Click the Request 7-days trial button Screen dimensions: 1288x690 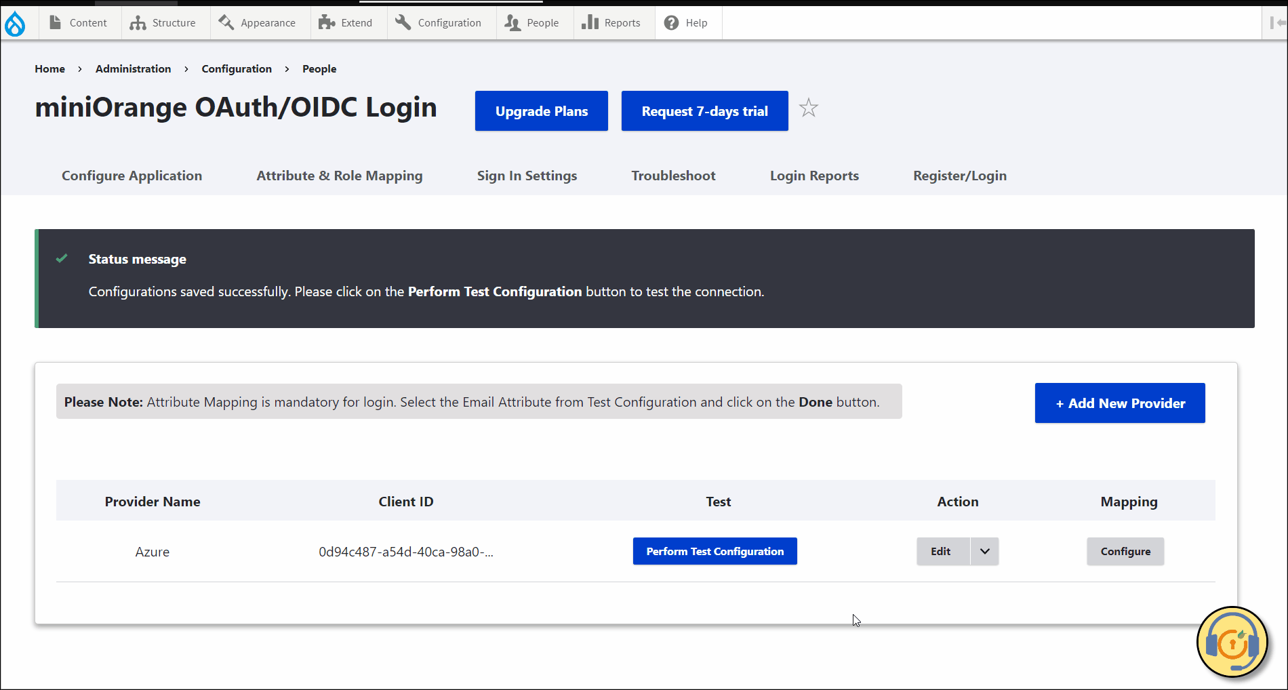[x=704, y=110]
